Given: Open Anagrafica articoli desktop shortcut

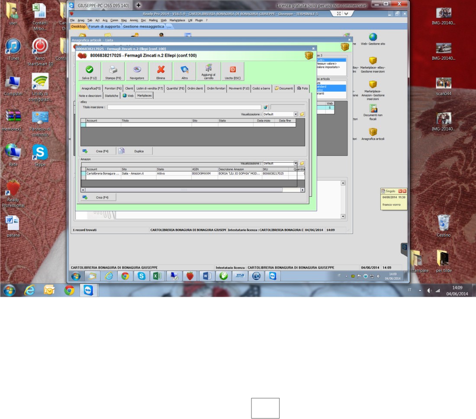Looking at the screenshot, I should [x=373, y=134].
